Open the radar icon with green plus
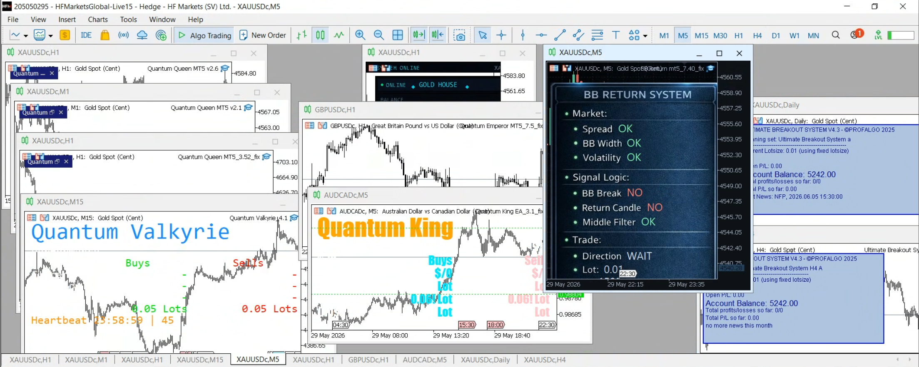This screenshot has width=919, height=367. [x=161, y=35]
